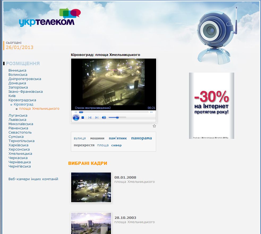Open the Рівненська region

click(x=18, y=128)
